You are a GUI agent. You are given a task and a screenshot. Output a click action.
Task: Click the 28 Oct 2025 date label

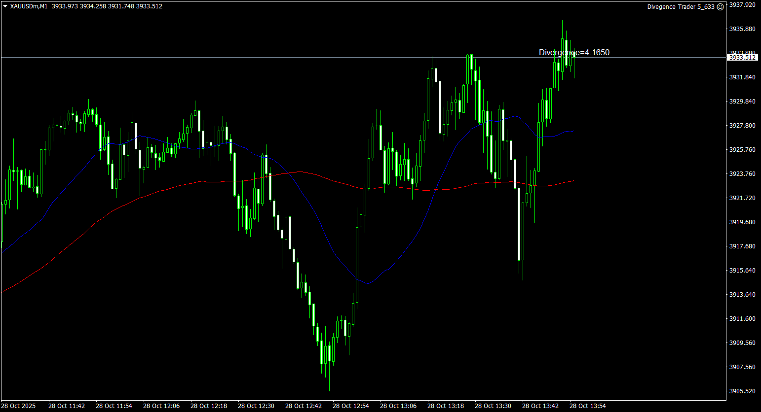coord(18,406)
